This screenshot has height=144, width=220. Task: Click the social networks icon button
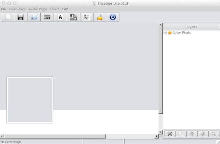[x=74, y=17]
